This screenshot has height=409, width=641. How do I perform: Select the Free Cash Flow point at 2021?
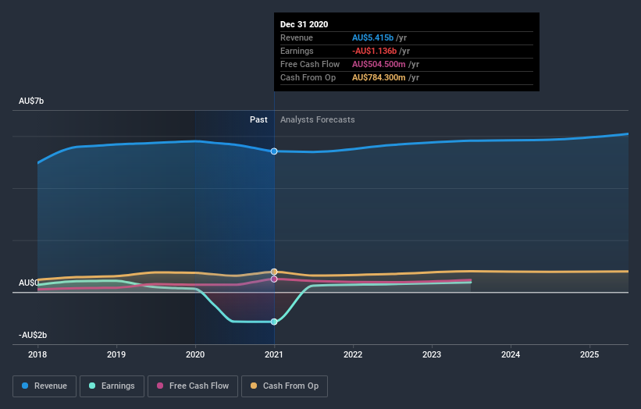point(274,279)
